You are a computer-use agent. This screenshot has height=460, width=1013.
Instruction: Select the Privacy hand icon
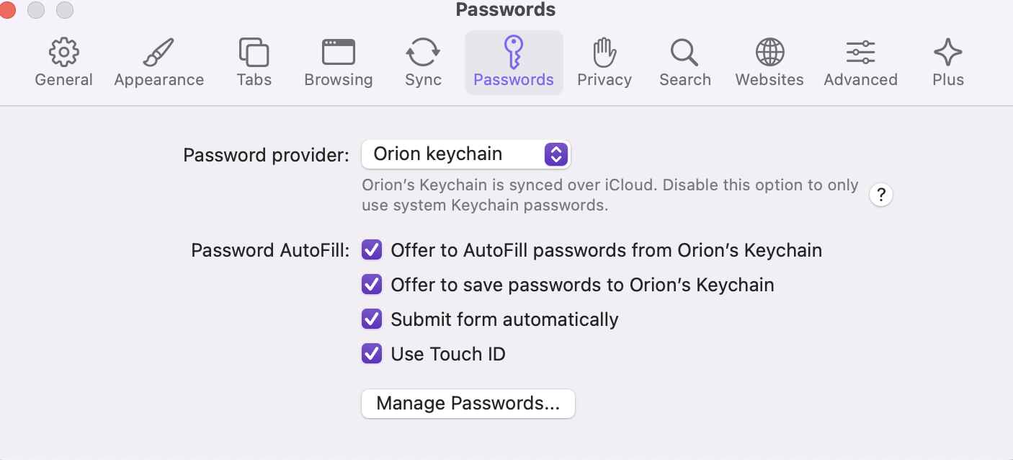coord(604,53)
